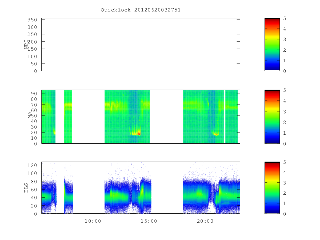Click the 15:00 time axis label
Viewport: 320px width, 240px height.
149,221
